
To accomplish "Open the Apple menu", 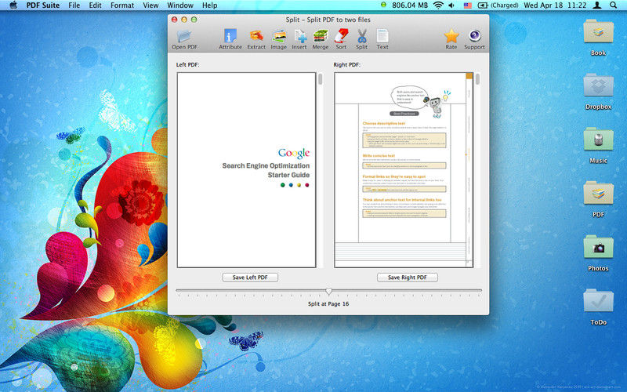I will [13, 5].
